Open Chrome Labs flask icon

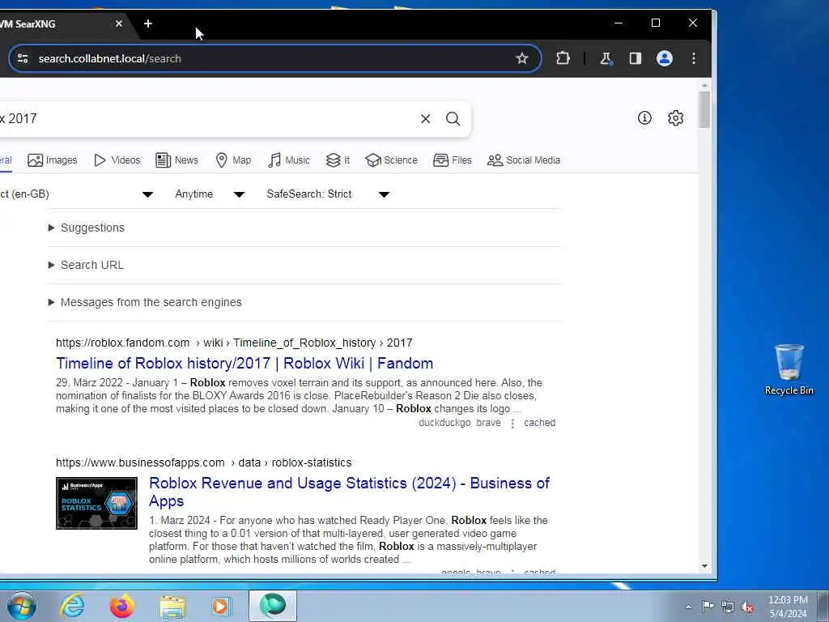[x=606, y=58]
